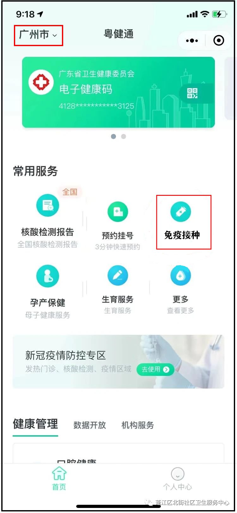
Task: Open the 新冠疫情防控专区 banner
Action: (x=118, y=362)
